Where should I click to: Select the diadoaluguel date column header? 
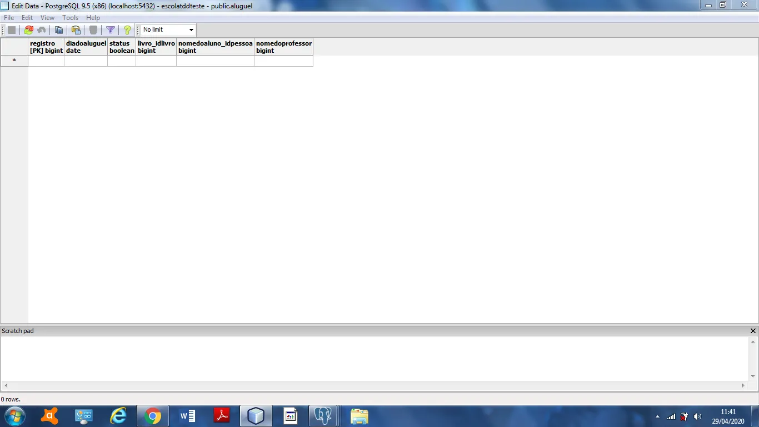86,47
